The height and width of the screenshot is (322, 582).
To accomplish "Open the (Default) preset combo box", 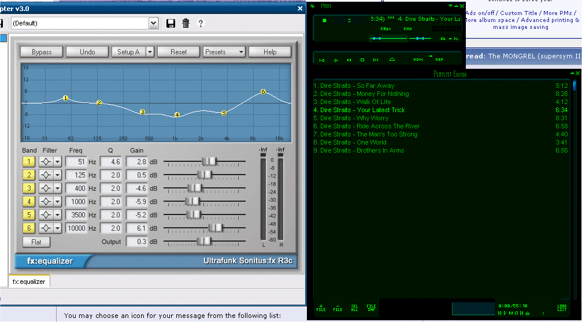I will 84,23.
